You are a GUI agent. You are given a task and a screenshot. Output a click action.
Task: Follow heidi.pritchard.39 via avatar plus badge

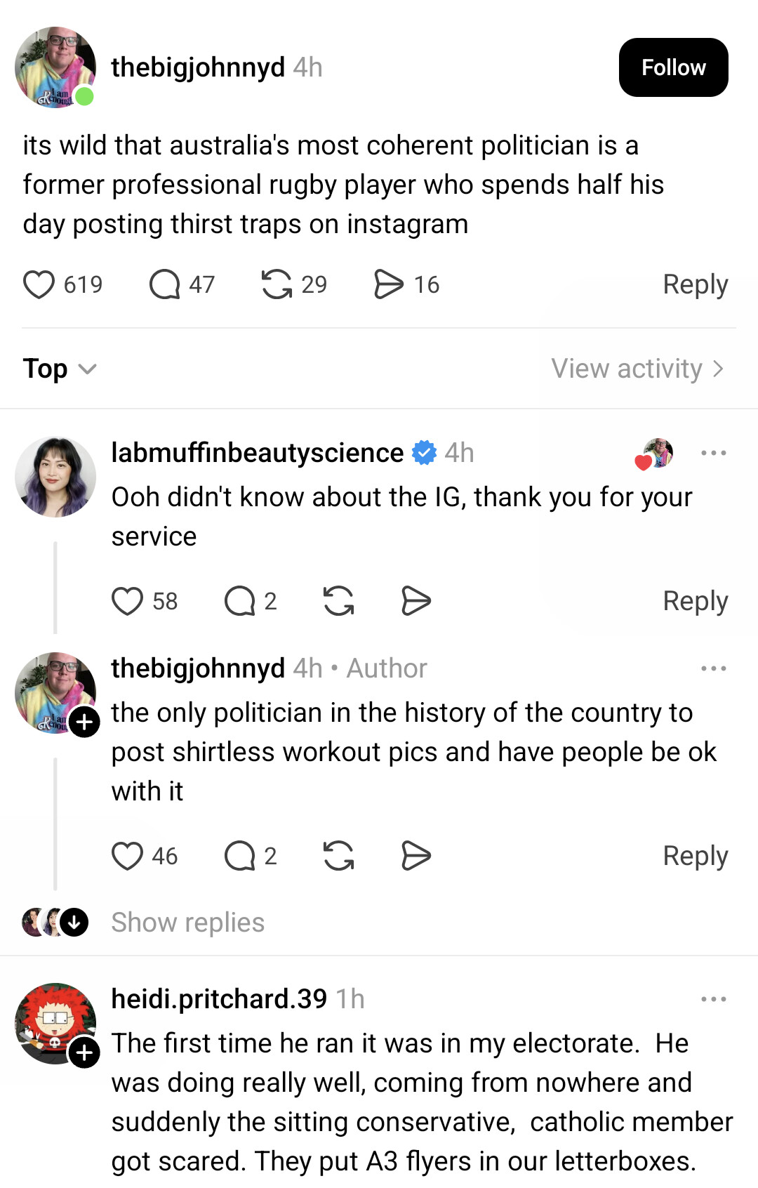coord(84,1052)
